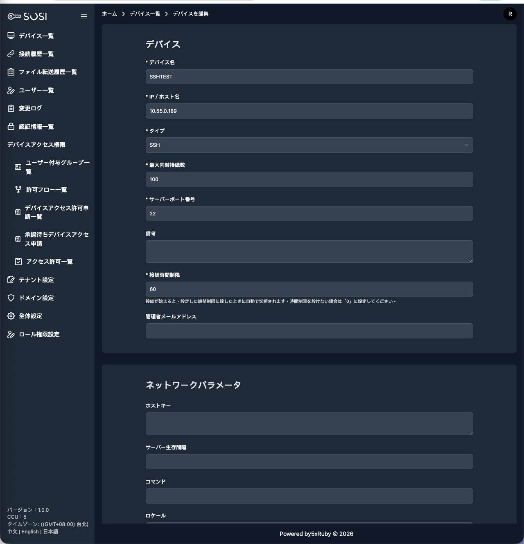The height and width of the screenshot is (544, 524).
Task: Click the 接続時間制限 field
Action: pyautogui.click(x=309, y=289)
